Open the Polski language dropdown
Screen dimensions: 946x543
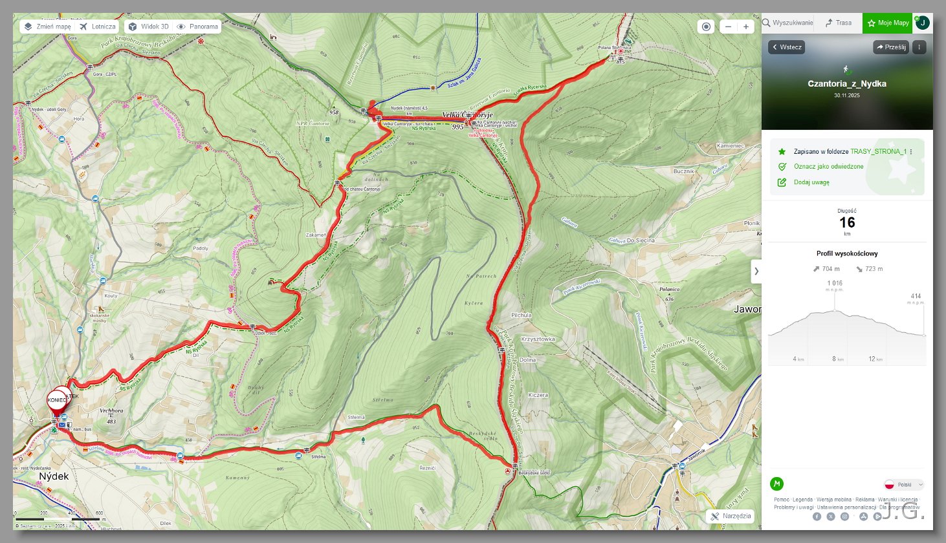(x=904, y=484)
